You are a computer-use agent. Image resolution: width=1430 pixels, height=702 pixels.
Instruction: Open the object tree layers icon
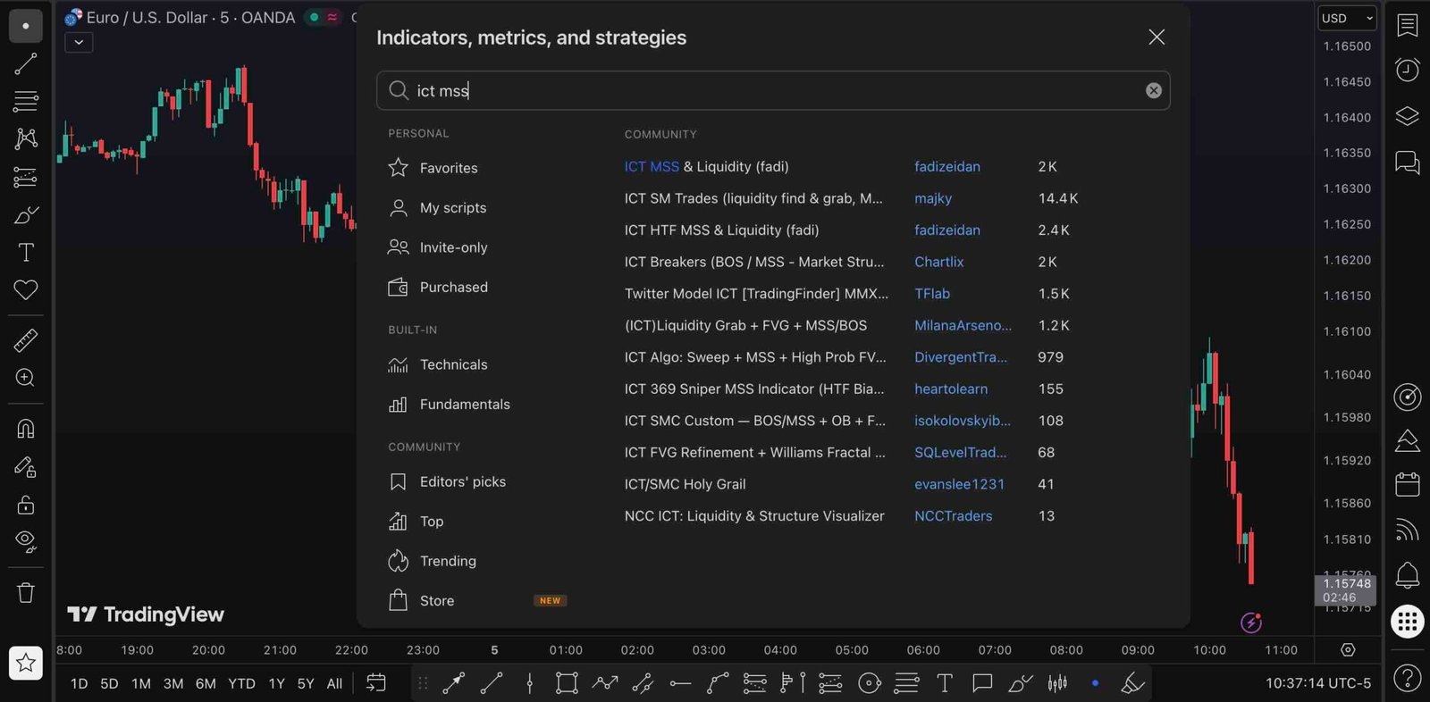click(1408, 116)
